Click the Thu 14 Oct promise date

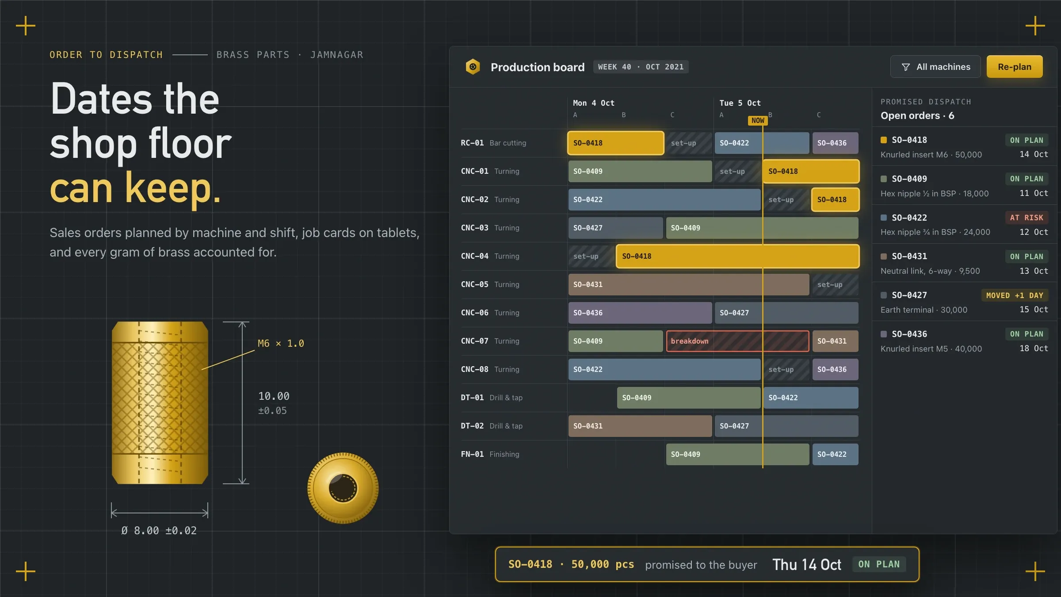pos(807,565)
